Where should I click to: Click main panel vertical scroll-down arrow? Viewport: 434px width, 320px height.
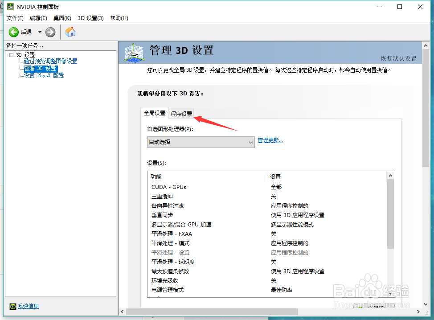(426, 304)
